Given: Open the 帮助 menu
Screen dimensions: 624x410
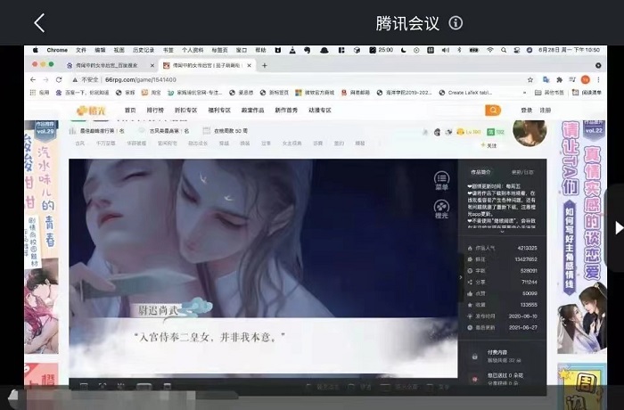Looking at the screenshot, I should pos(260,50).
